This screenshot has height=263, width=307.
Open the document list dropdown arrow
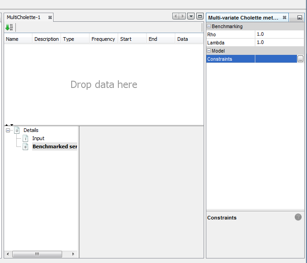(191, 16)
